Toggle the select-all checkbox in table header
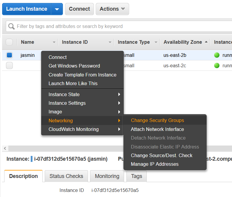 point(10,42)
